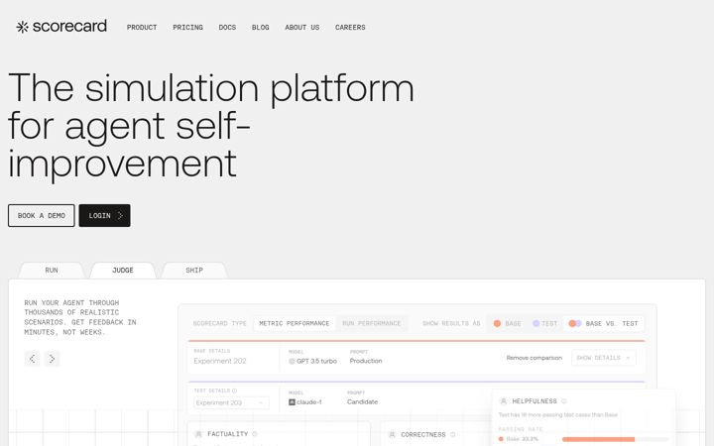Click the Candidate prompt value
The width and height of the screenshot is (714, 446).
[363, 401]
